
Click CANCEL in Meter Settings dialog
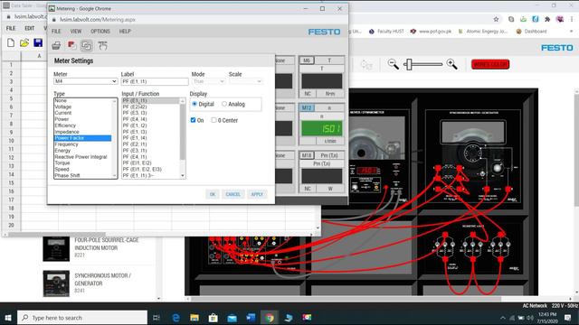coord(233,194)
